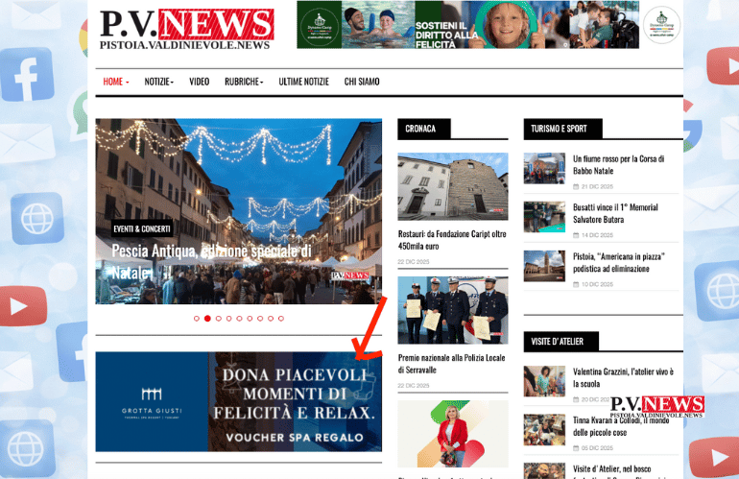Open 'Restauri: da Fondazione Caript' article title
This screenshot has height=479, width=739.
[452, 240]
